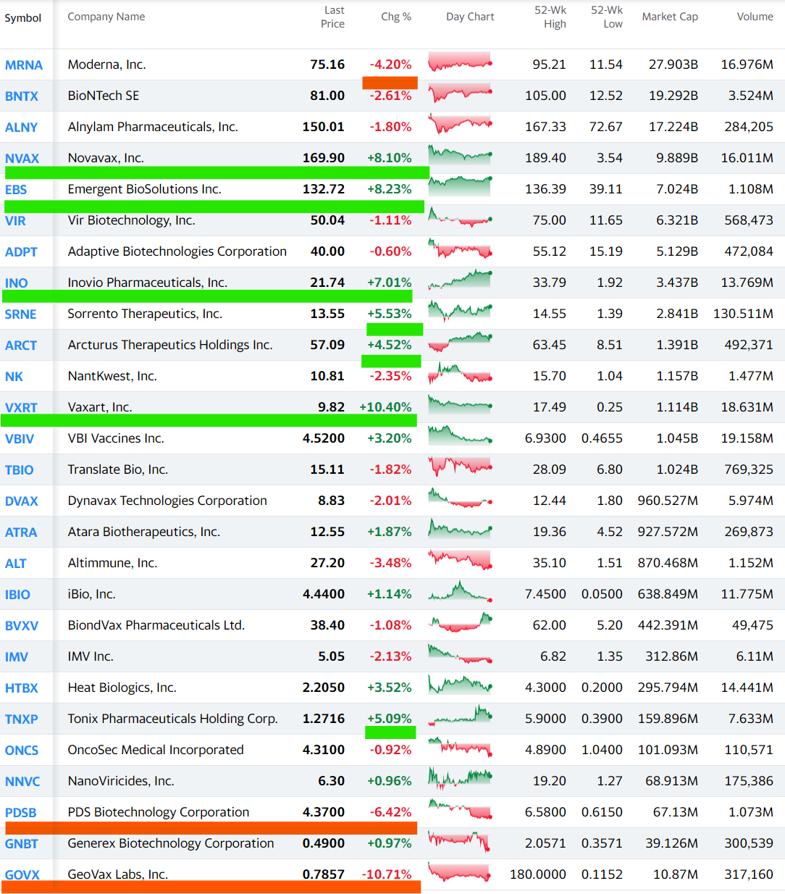The width and height of the screenshot is (785, 894).
Task: Open the VIR ticker link
Action: (x=15, y=221)
